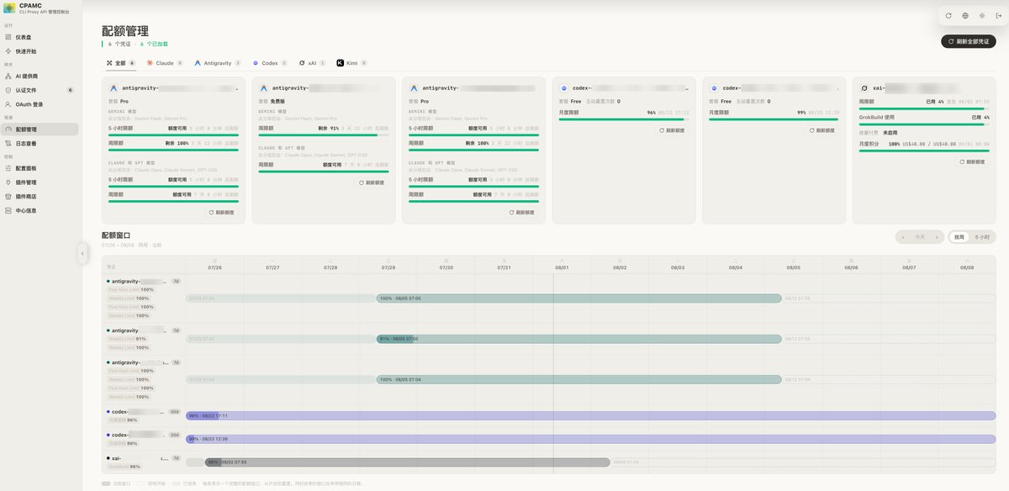Open 中心信息 page

[x=40, y=210]
